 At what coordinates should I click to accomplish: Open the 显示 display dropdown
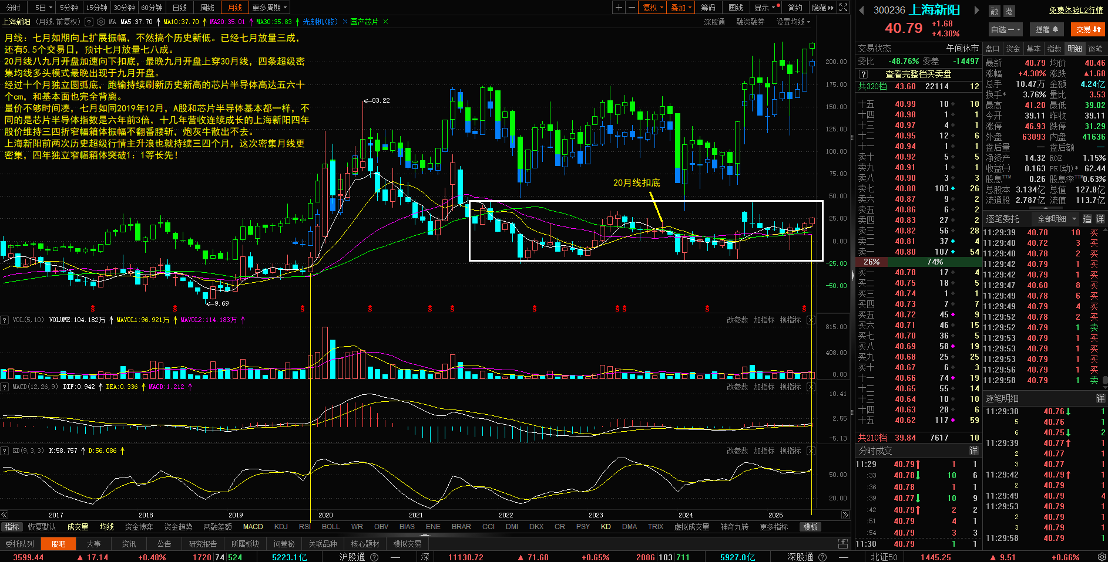[x=765, y=8]
